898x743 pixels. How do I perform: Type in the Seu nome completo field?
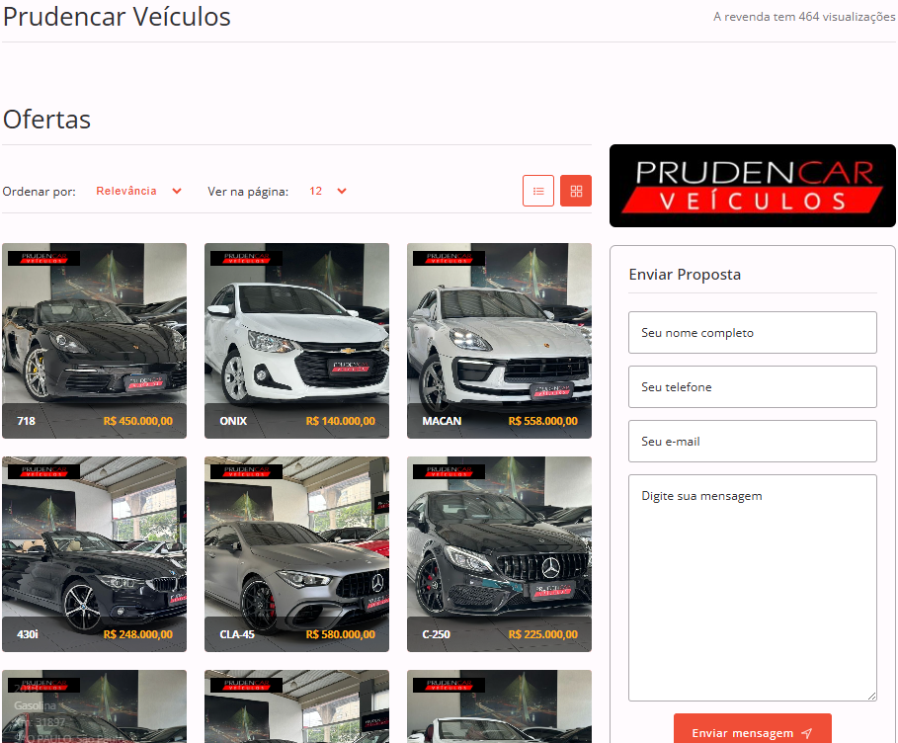pyautogui.click(x=752, y=333)
